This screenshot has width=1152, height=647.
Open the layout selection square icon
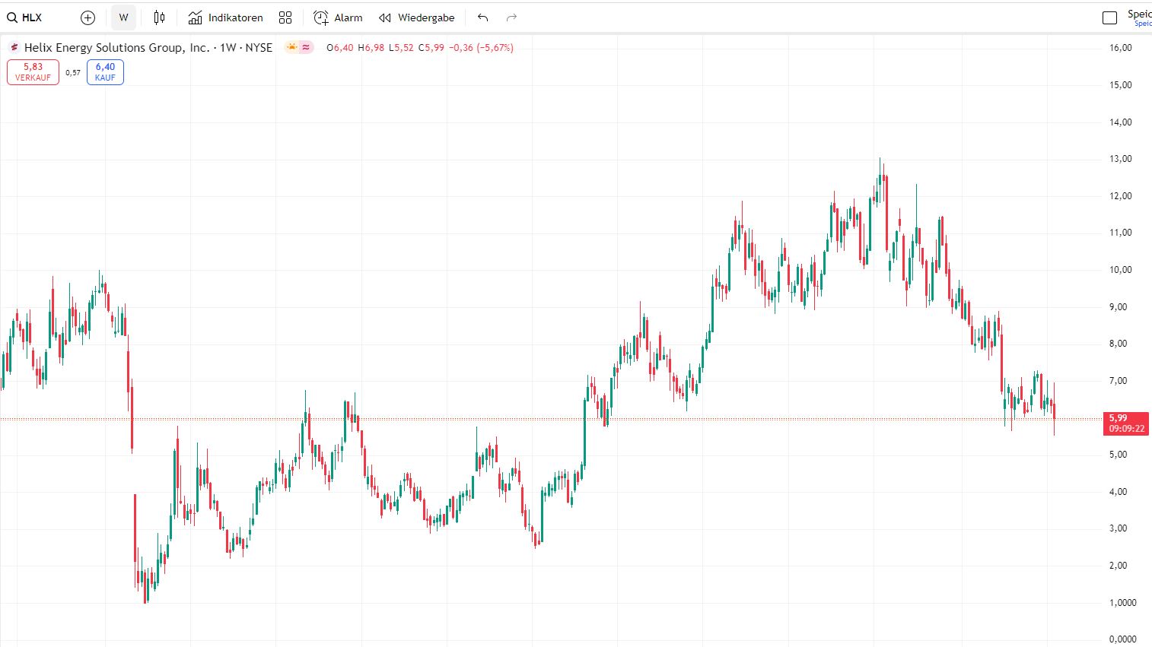[x=1109, y=17]
